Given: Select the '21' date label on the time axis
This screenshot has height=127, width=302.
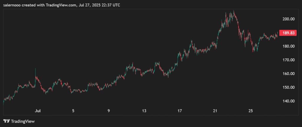Looking at the screenshot, I should coord(215,111).
